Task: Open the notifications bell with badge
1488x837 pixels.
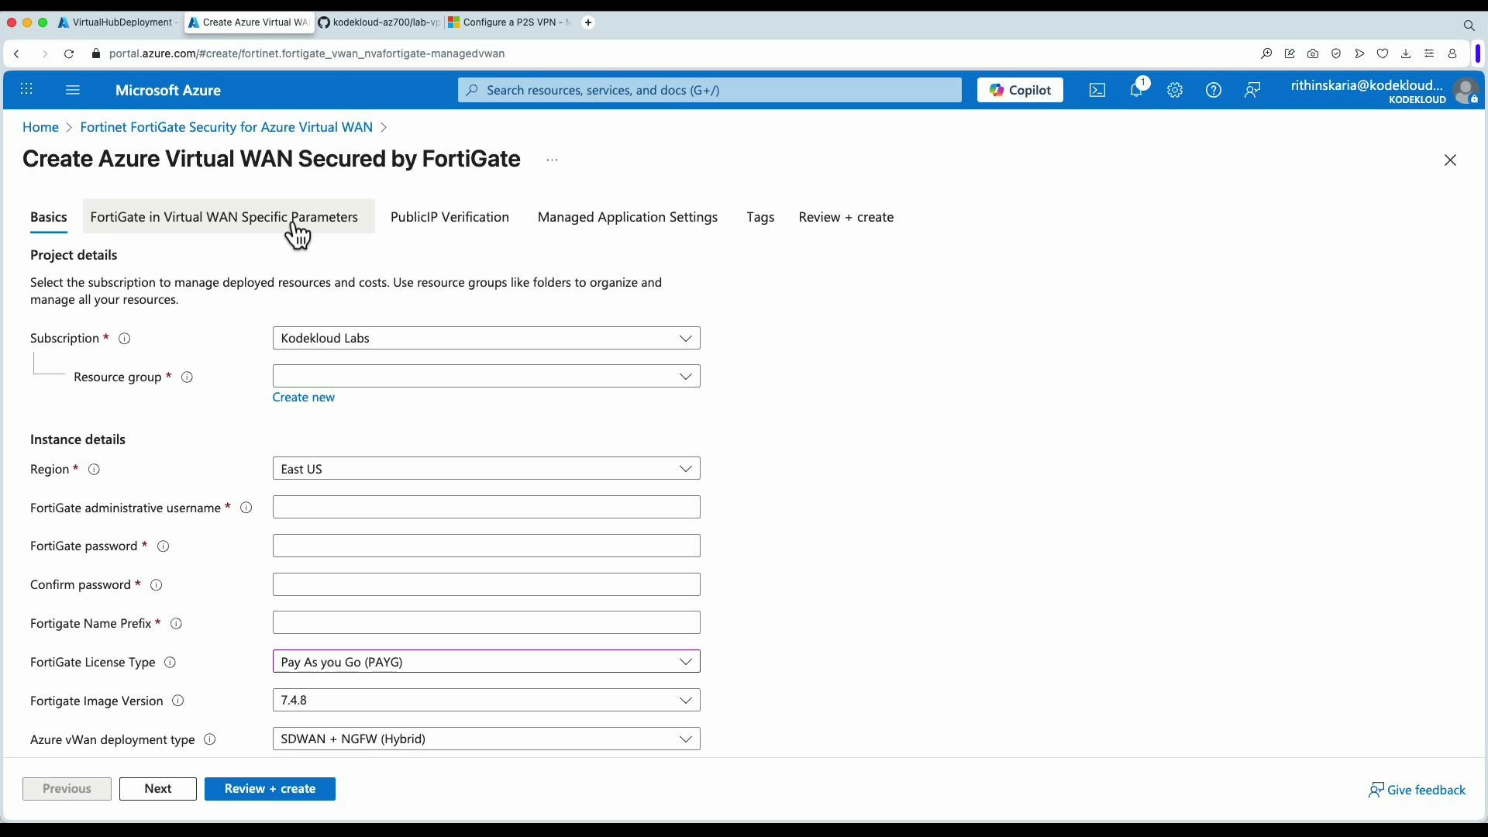Action: 1137,90
